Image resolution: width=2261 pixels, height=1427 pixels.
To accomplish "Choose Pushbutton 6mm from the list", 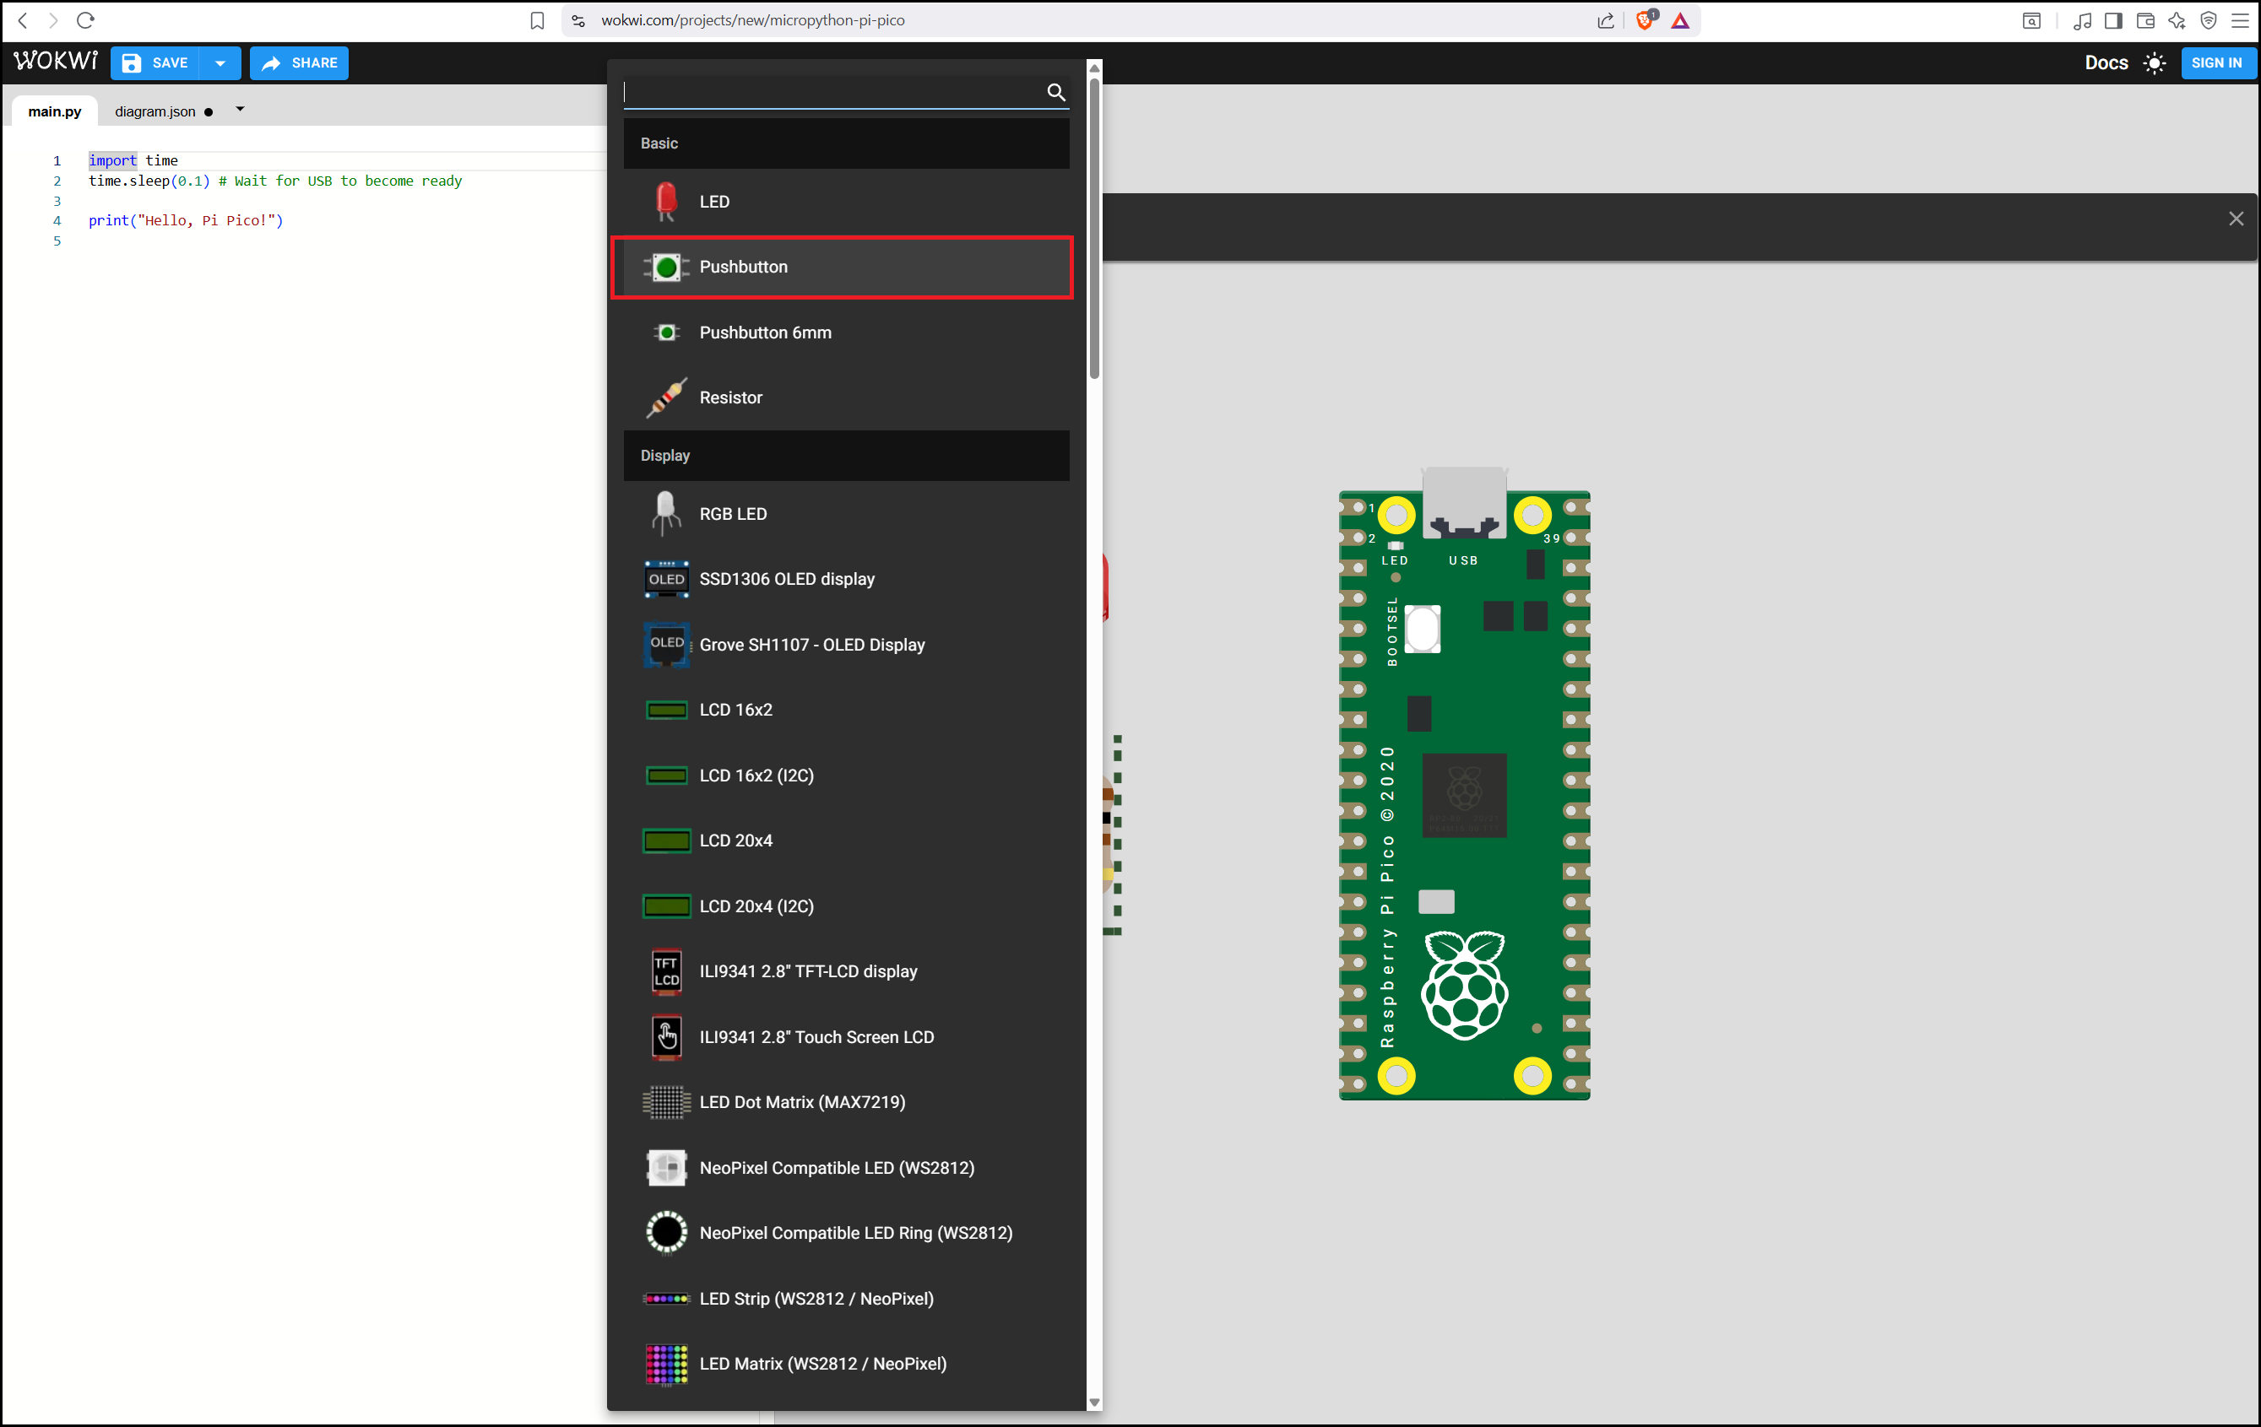I will point(846,333).
